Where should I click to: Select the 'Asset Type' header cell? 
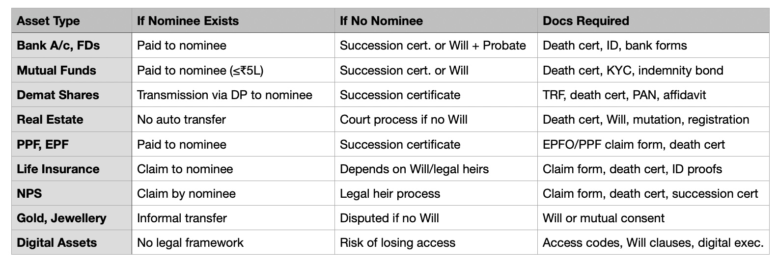click(x=72, y=21)
